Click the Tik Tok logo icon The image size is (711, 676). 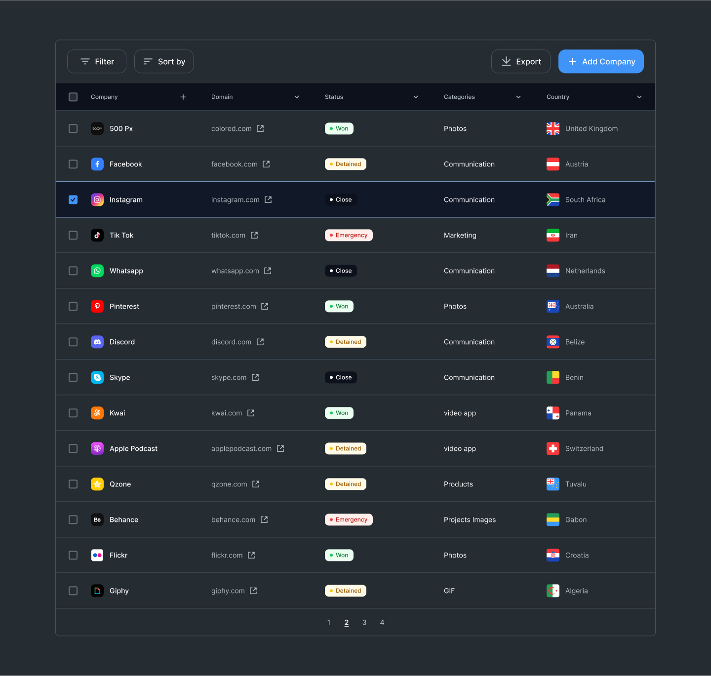click(97, 235)
